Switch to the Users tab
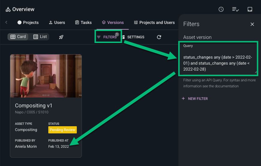The height and width of the screenshot is (166, 261). point(57,22)
